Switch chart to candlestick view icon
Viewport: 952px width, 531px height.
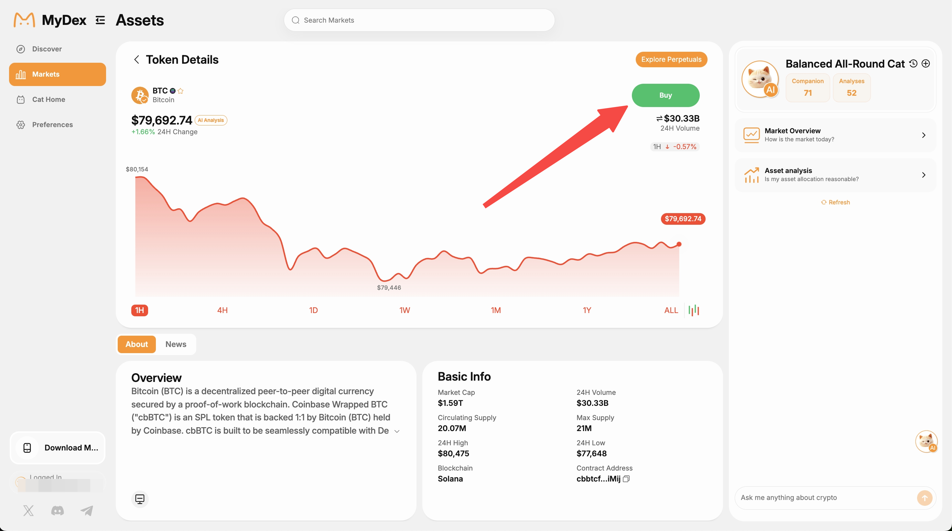click(694, 310)
